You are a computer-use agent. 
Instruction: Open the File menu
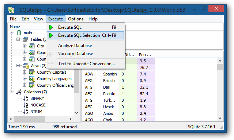pos(13,19)
